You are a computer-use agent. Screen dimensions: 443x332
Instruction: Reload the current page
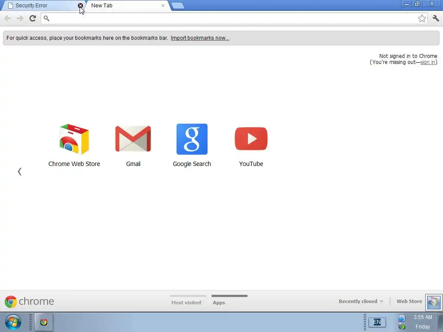click(32, 18)
